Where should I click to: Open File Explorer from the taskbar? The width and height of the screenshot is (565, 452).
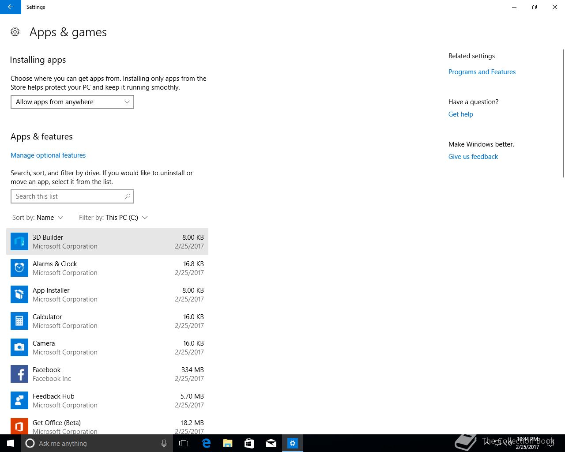pyautogui.click(x=227, y=443)
